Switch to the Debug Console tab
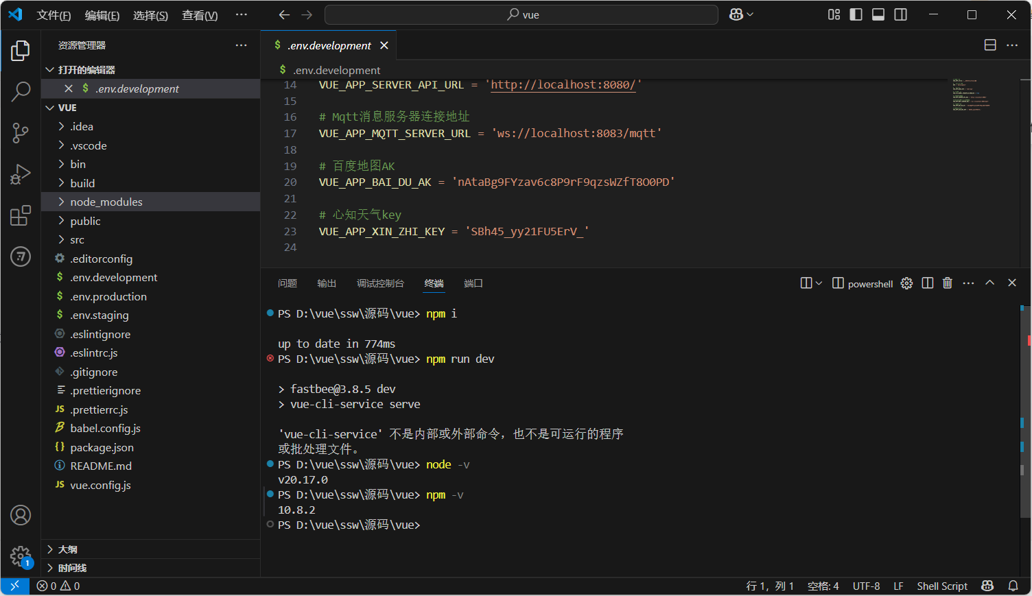This screenshot has height=596, width=1032. [380, 283]
